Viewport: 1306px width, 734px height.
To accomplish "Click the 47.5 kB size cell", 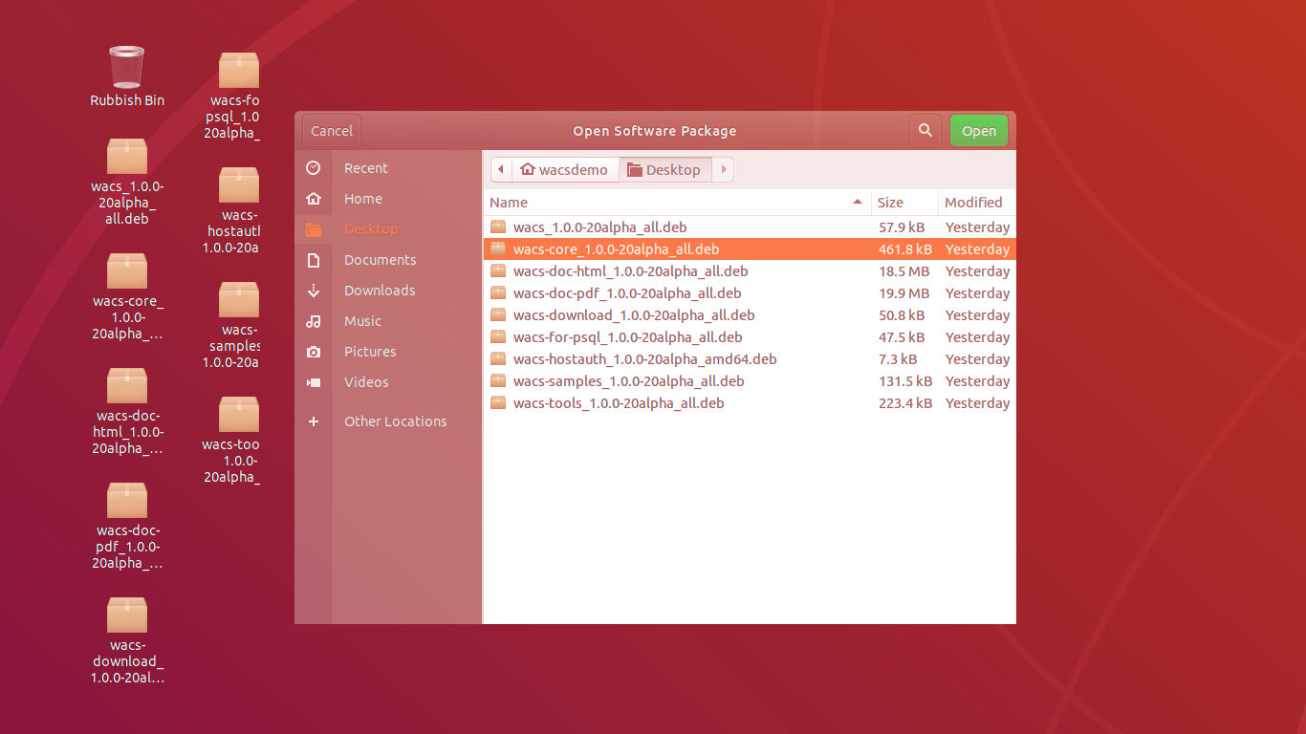I will point(902,337).
